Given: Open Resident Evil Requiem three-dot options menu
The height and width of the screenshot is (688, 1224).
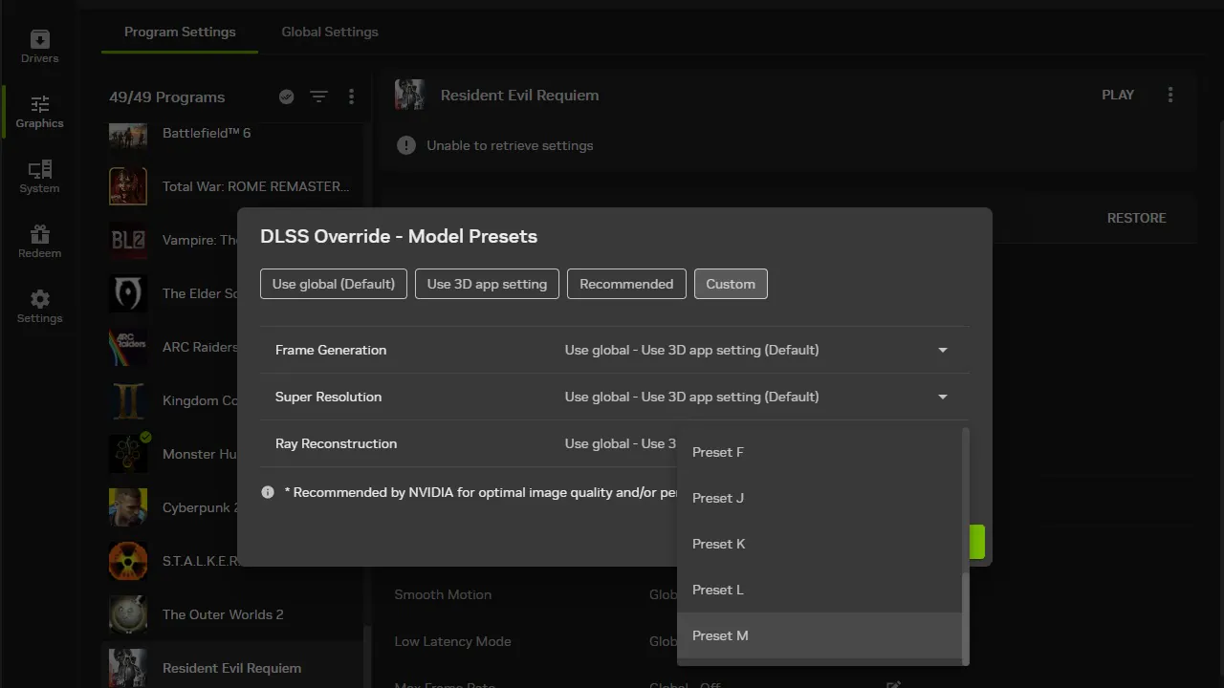Looking at the screenshot, I should point(1170,95).
